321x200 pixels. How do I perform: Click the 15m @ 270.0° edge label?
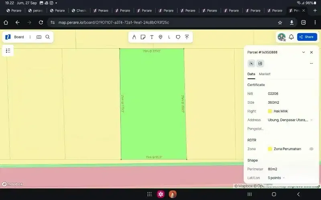point(152,51)
